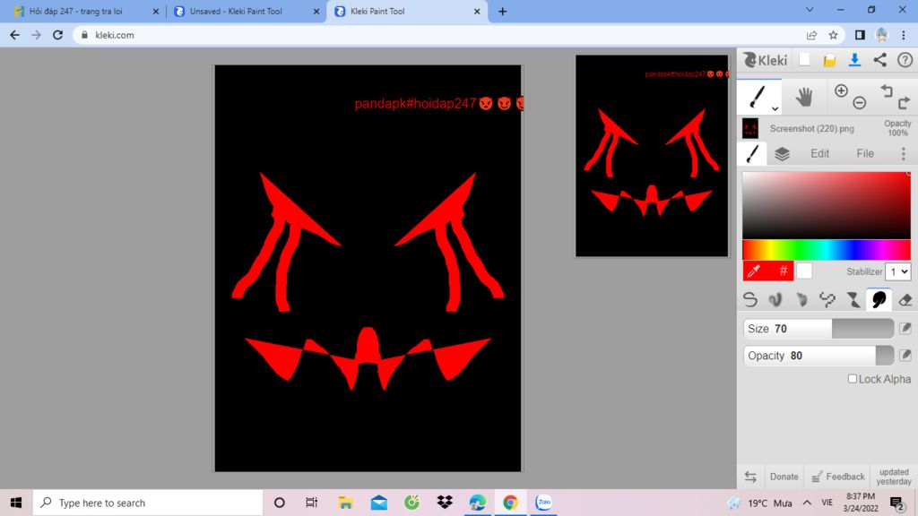918x516 pixels.
Task: Switch to the Layers tab
Action: pyautogui.click(x=782, y=153)
